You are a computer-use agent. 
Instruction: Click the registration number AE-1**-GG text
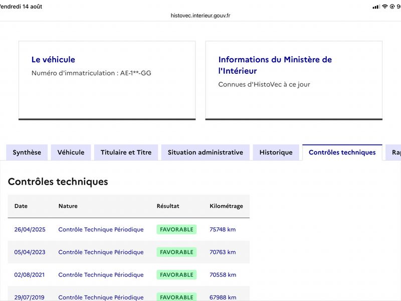(135, 73)
